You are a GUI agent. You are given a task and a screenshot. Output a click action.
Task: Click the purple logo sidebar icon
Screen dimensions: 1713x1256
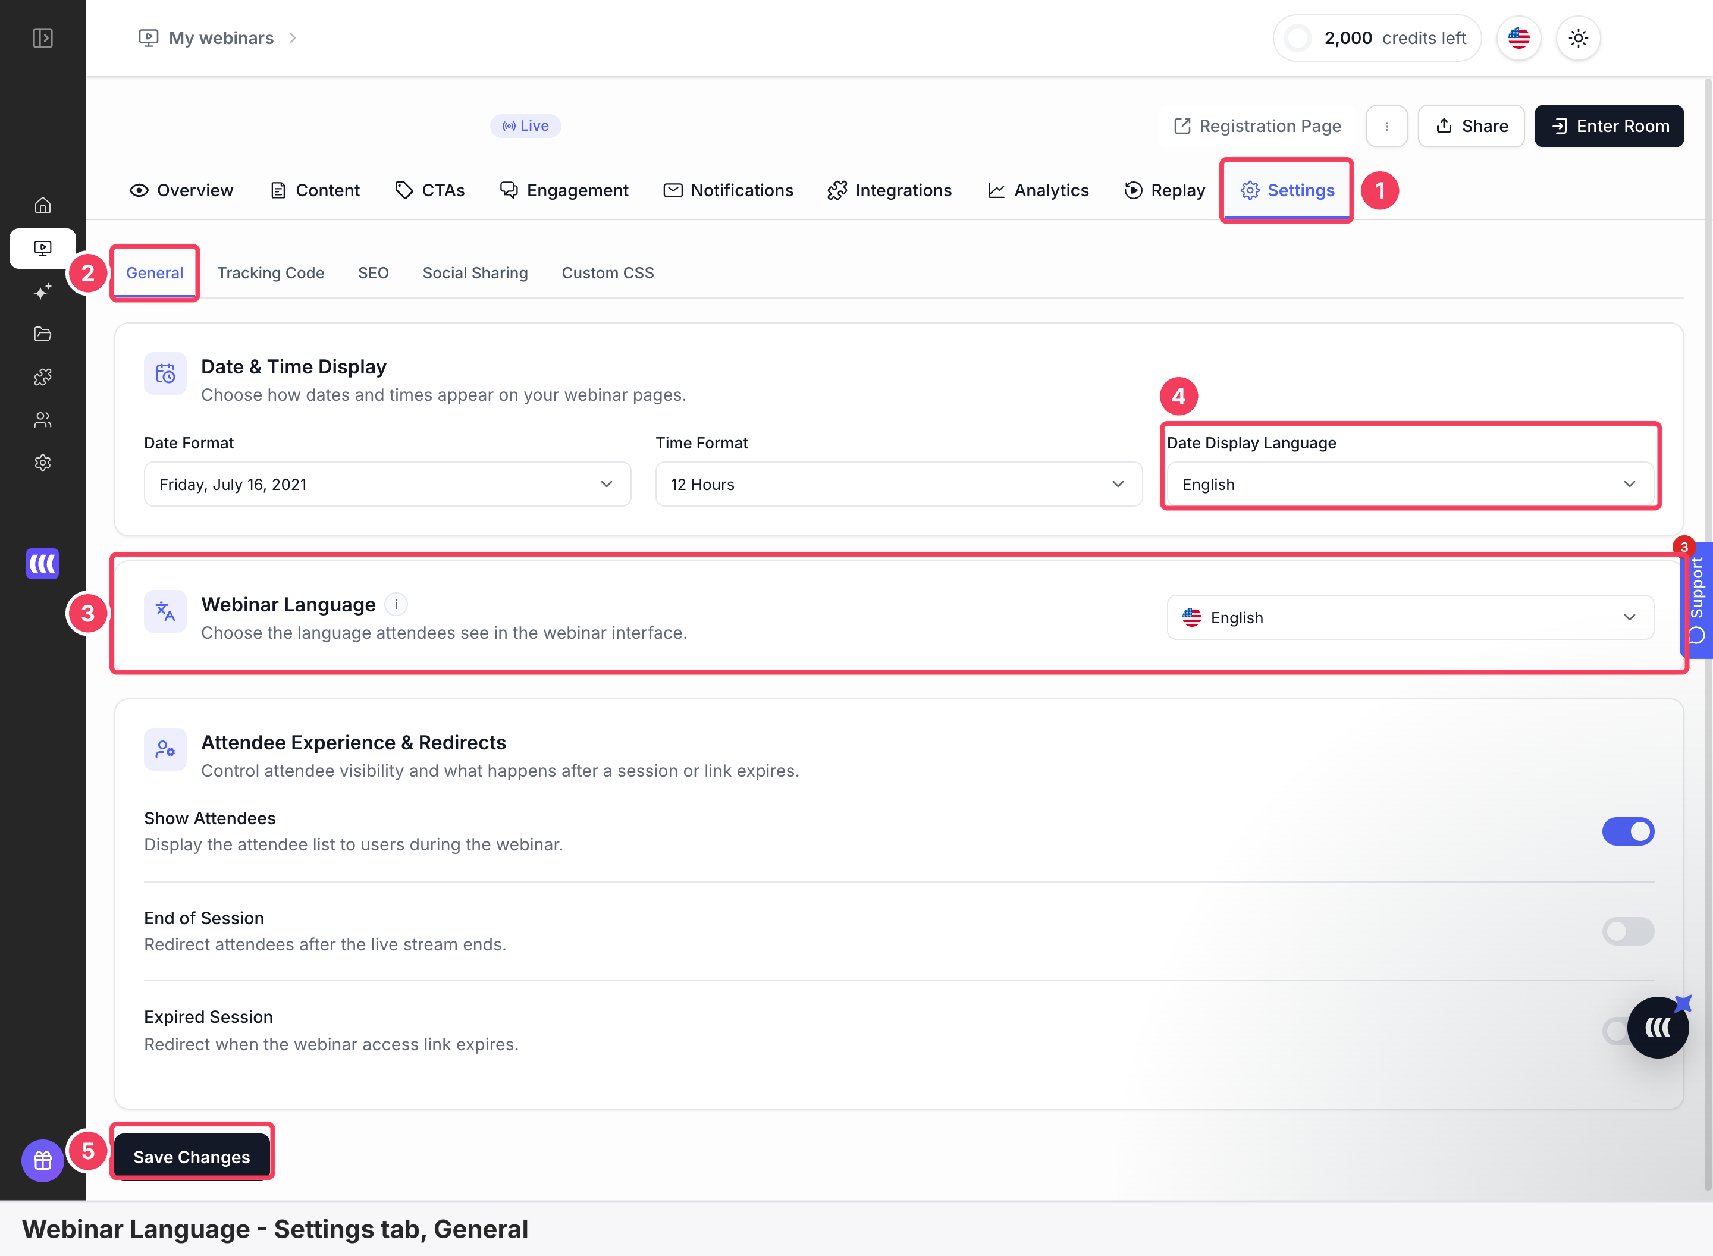click(43, 563)
